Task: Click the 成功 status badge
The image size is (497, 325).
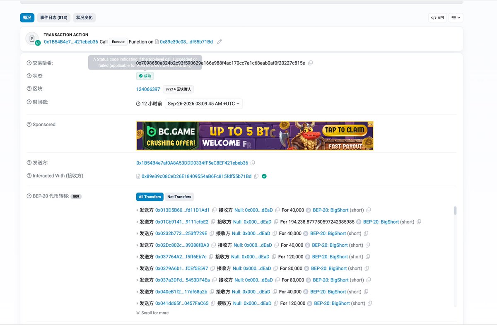Action: coord(145,76)
